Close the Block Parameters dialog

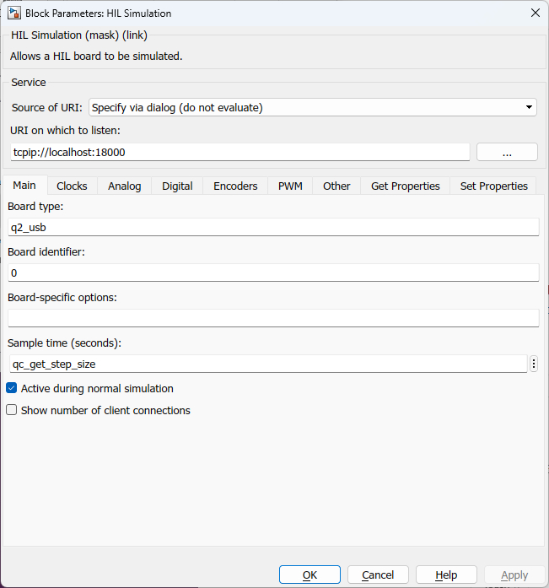tap(534, 13)
